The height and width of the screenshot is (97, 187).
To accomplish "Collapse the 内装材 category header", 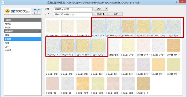I will (23, 20).
